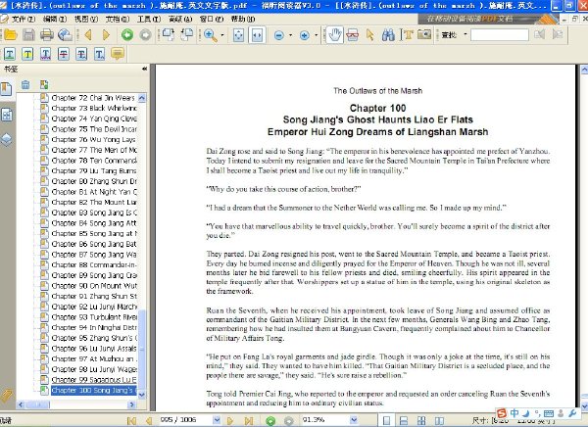This screenshot has width=588, height=427.
Task: Click the blue zoom out minus icon
Action: 279,35
